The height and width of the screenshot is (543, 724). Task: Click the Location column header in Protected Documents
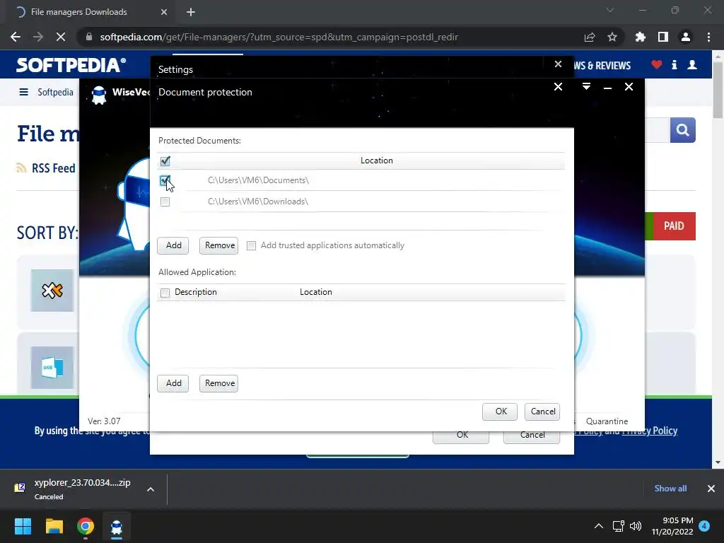pos(376,160)
